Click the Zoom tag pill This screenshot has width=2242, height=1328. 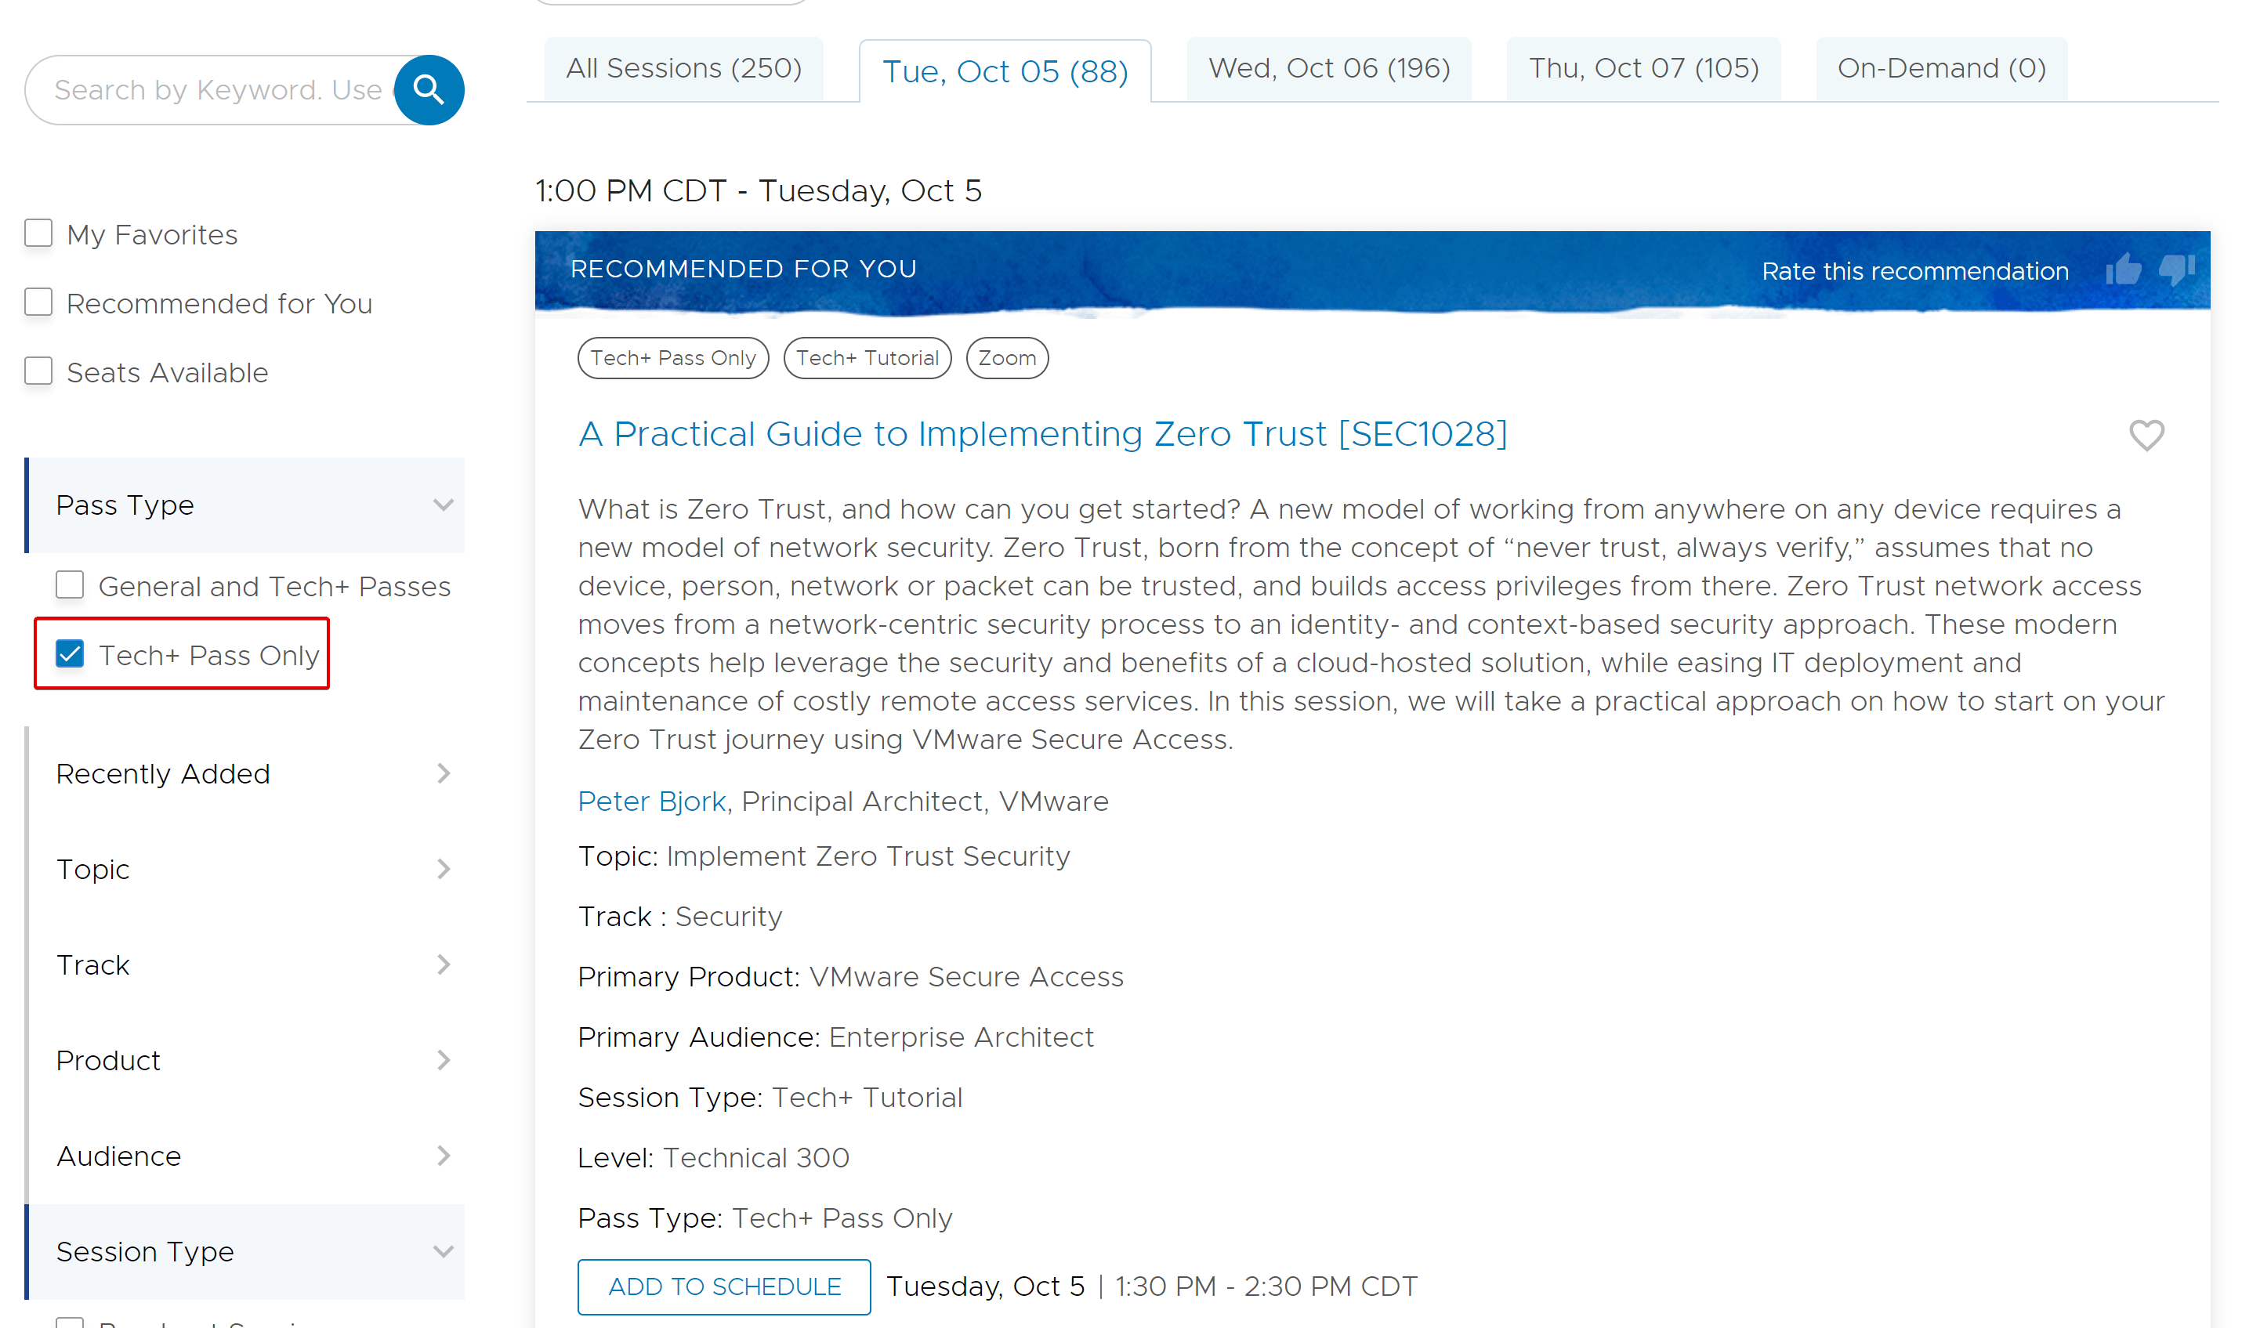pos(1006,358)
